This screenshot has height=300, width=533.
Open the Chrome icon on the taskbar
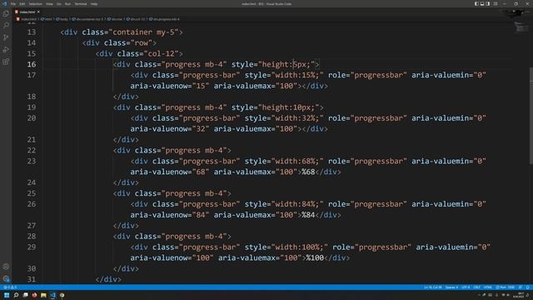click(x=62, y=295)
